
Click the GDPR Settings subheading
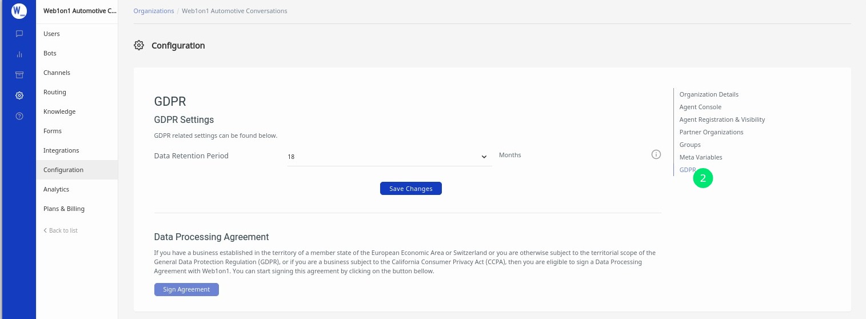click(184, 120)
